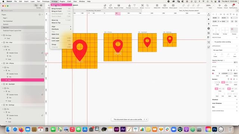Select Inside border position option
The image size is (239, 134).
point(223,82)
